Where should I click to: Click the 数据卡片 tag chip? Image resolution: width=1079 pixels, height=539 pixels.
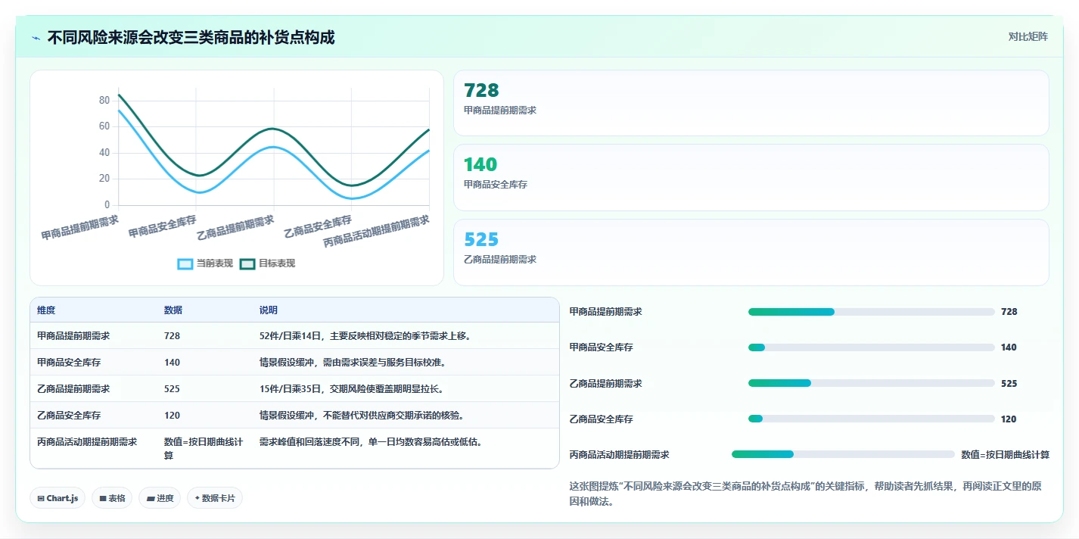[215, 498]
